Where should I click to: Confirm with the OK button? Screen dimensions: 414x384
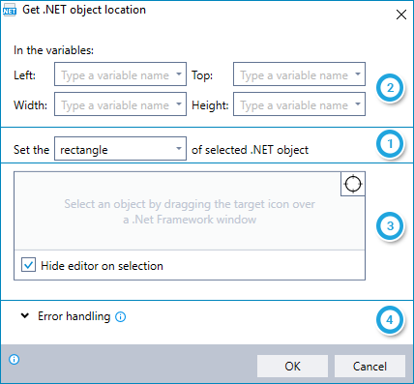[x=292, y=367]
